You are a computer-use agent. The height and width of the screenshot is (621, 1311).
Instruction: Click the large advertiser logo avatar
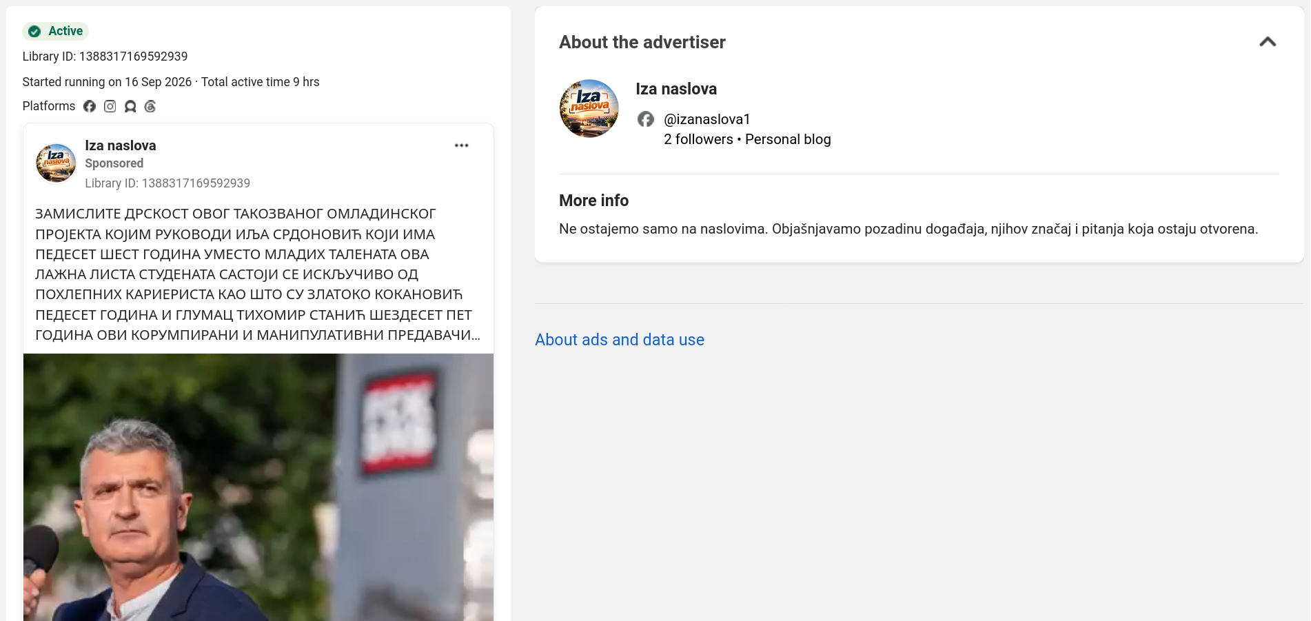[x=589, y=108]
